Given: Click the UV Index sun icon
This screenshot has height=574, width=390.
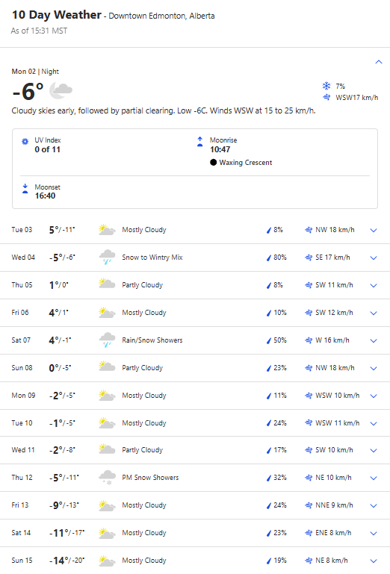Looking at the screenshot, I should tap(25, 141).
